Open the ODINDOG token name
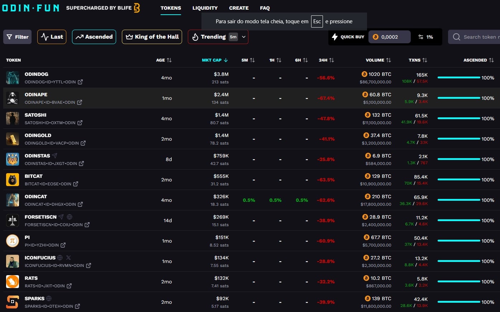Screen dimensions: 500x312 36,74
